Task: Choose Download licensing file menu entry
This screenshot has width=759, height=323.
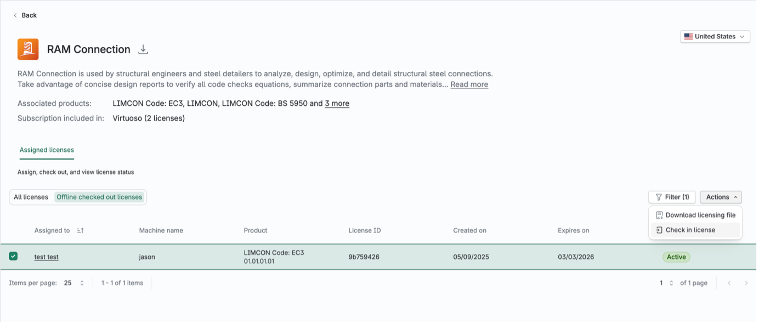Action: coord(695,215)
